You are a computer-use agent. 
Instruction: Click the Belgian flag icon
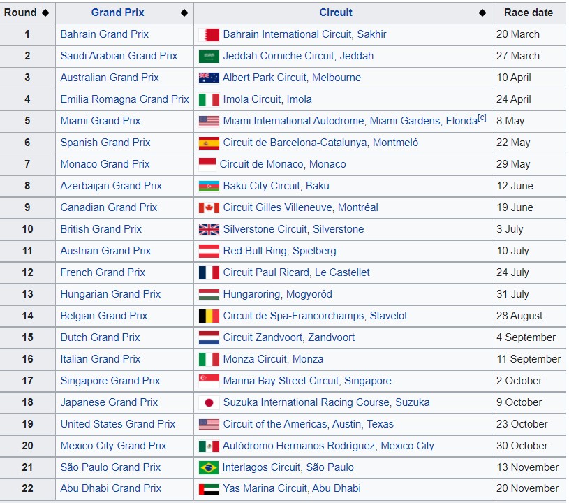click(x=209, y=316)
